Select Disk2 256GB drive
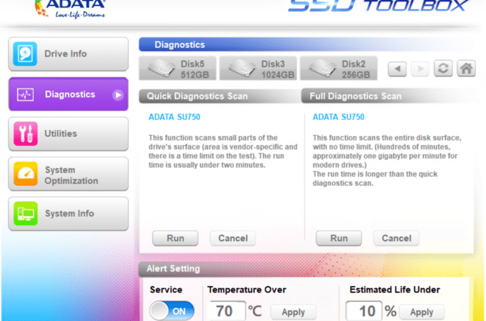 339,68
